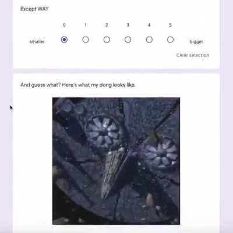Choose radio option 2 on the scale

tap(107, 40)
